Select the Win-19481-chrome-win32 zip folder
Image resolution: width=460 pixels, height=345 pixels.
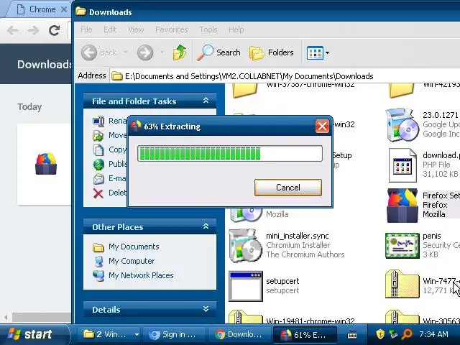pos(246,316)
